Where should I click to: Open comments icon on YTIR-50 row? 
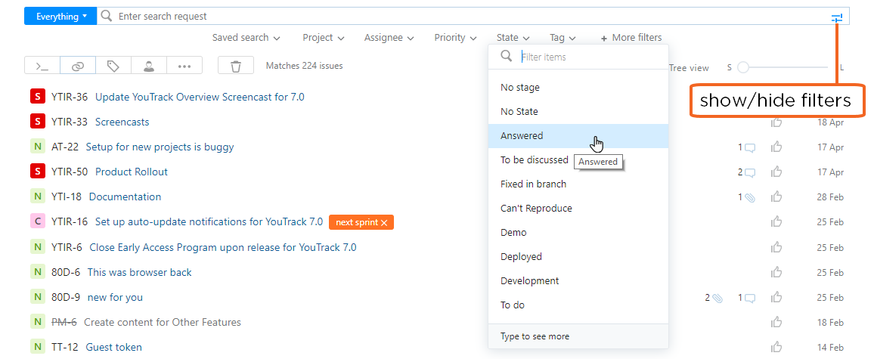749,172
